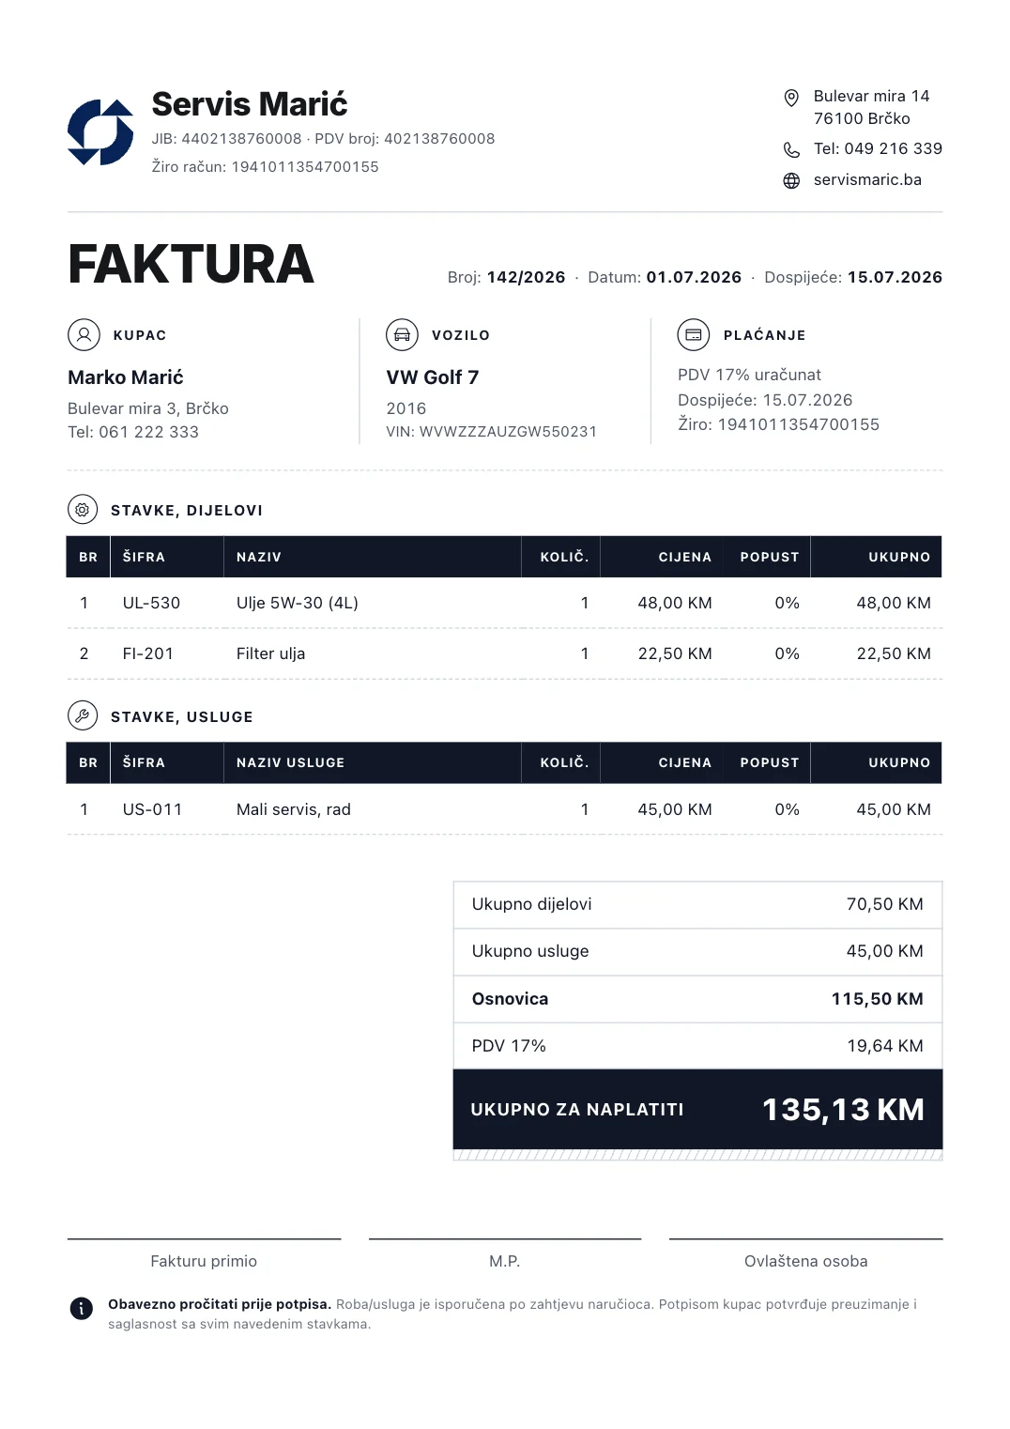Click the header Datum value 01.07.2026
The width and height of the screenshot is (1010, 1429).
[694, 277]
